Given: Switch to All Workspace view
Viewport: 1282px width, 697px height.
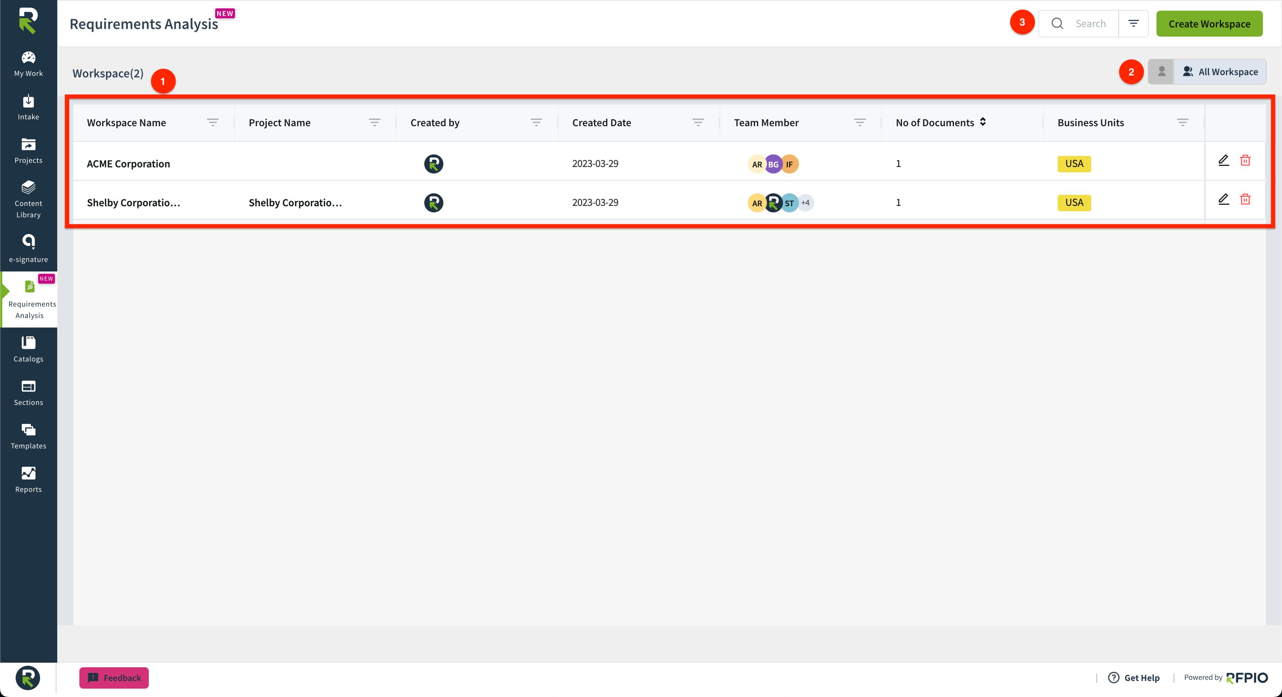Looking at the screenshot, I should click(1220, 72).
